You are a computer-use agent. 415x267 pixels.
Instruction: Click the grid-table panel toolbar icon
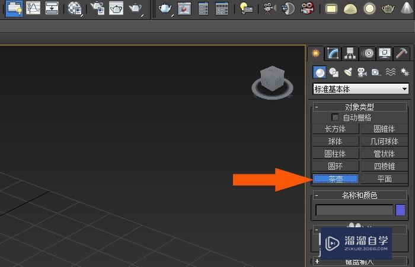222,8
